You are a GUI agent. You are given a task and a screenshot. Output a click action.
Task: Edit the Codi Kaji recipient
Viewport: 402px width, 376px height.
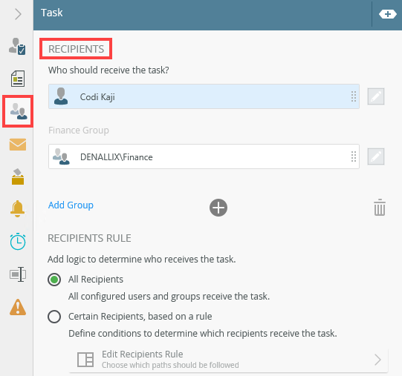pyautogui.click(x=376, y=96)
